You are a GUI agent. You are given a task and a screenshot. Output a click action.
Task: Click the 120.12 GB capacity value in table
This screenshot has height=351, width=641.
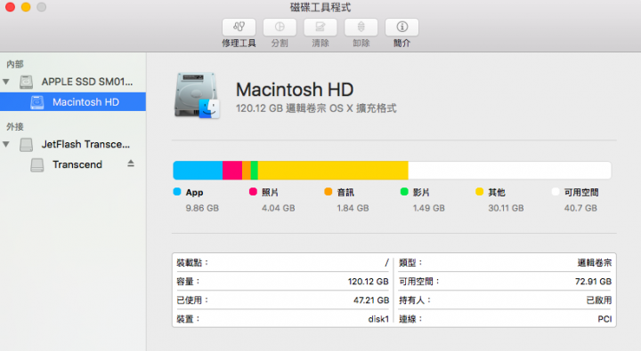click(369, 282)
